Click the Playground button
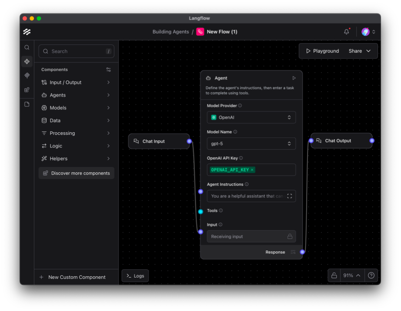Image resolution: width=401 pixels, height=311 pixels. pyautogui.click(x=322, y=50)
